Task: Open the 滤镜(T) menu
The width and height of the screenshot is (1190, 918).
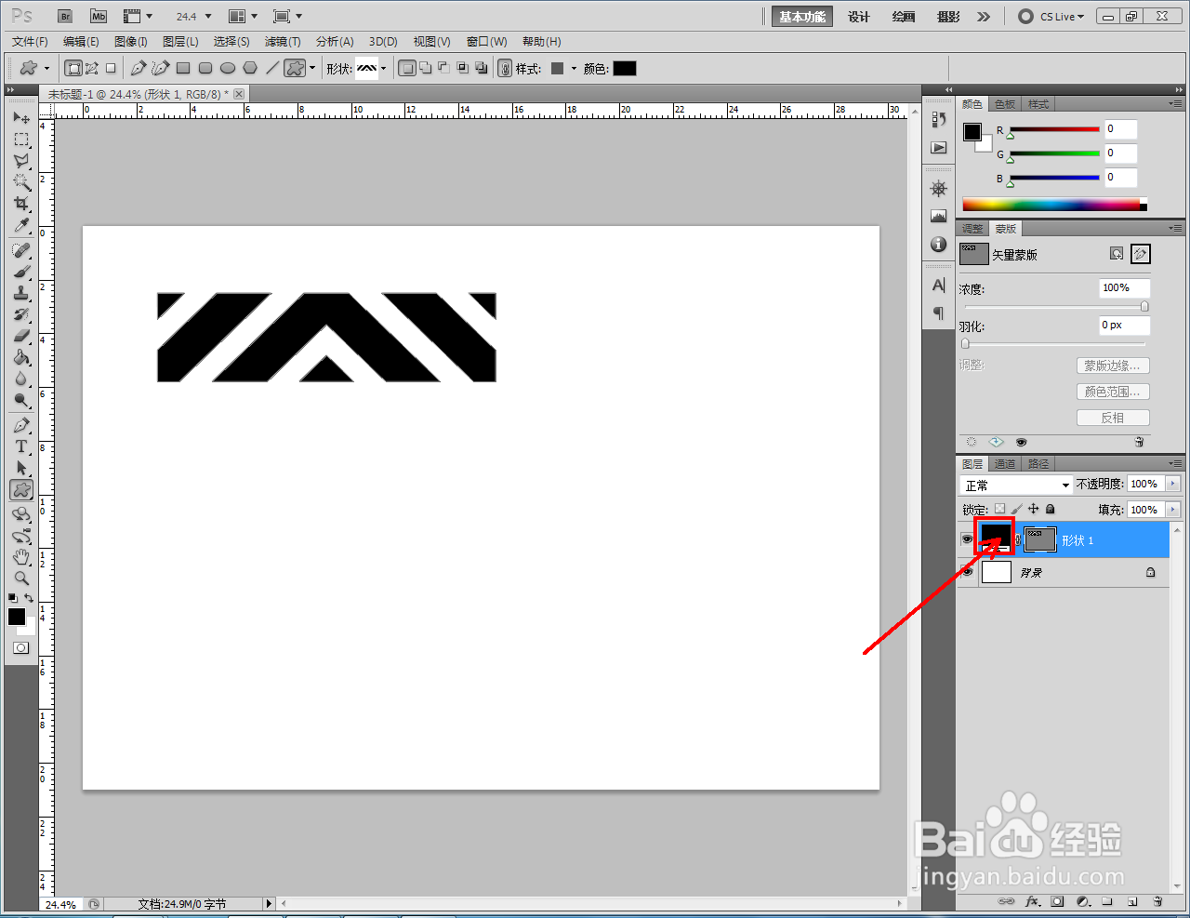Action: pyautogui.click(x=283, y=41)
